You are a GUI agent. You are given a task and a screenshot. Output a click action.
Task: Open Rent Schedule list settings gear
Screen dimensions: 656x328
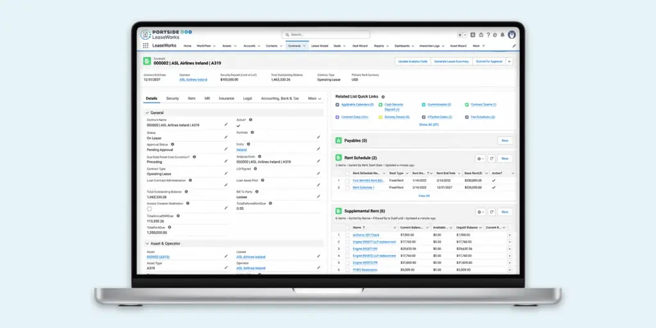coord(480,159)
